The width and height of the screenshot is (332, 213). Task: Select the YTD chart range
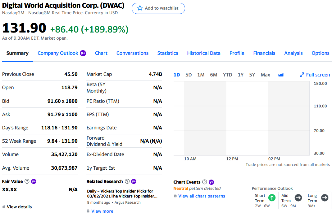point(227,75)
